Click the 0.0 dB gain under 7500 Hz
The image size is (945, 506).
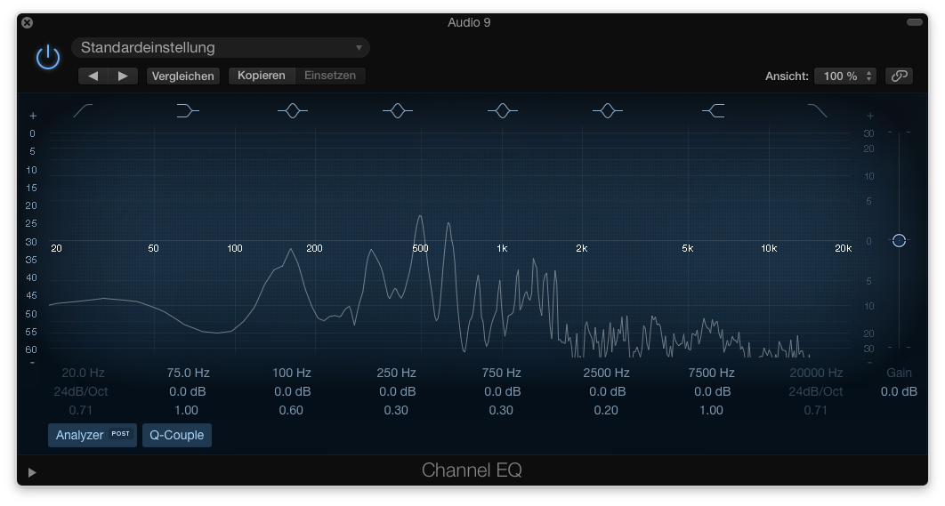pyautogui.click(x=712, y=391)
